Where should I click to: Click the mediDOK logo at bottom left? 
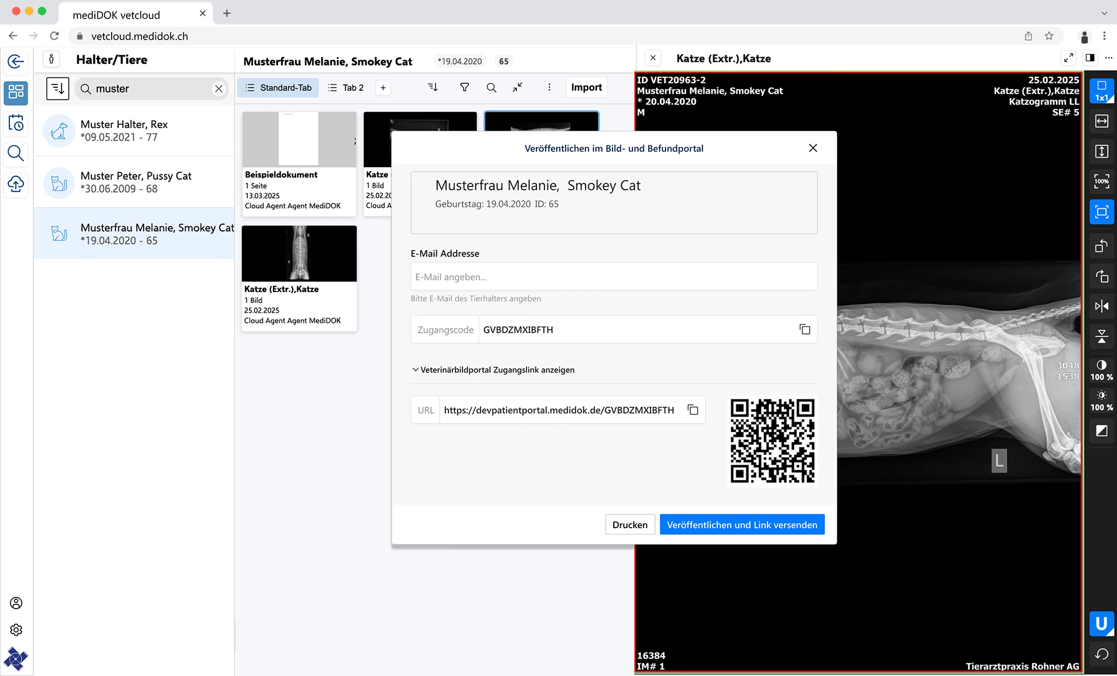[16, 659]
